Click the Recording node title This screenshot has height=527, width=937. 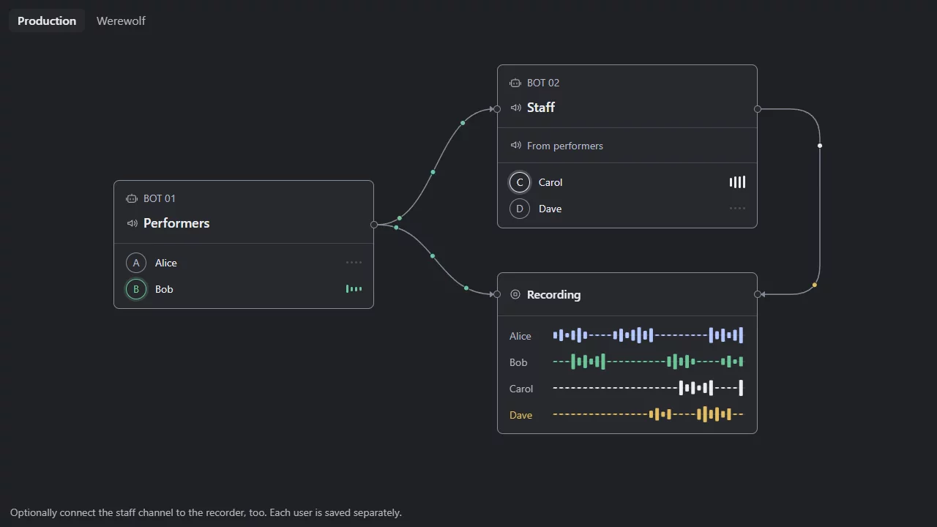tap(553, 294)
